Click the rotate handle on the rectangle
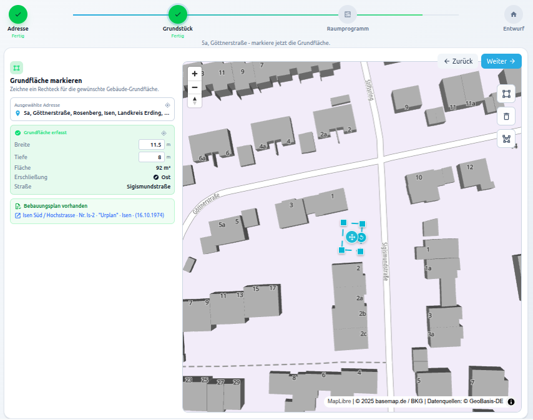 coord(361,237)
